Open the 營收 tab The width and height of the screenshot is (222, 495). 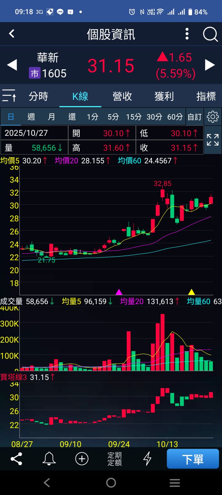[x=122, y=96]
